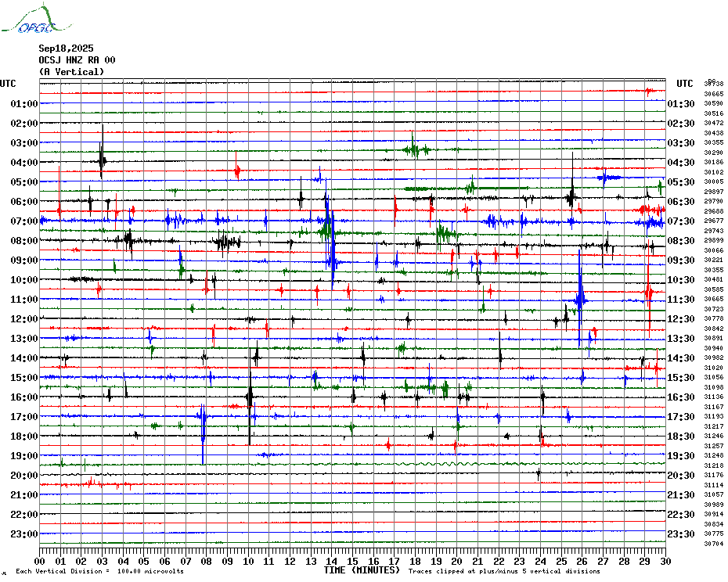Click minute label '14' on the bottom axis
Viewport: 728px width, 582px height.
pyautogui.click(x=331, y=562)
